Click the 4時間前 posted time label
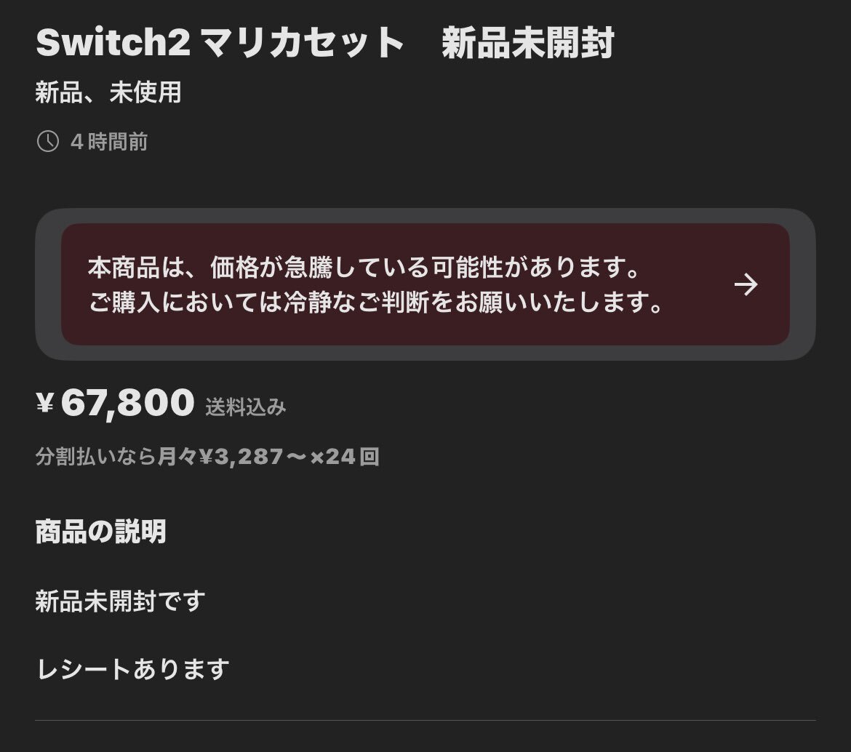 [108, 142]
